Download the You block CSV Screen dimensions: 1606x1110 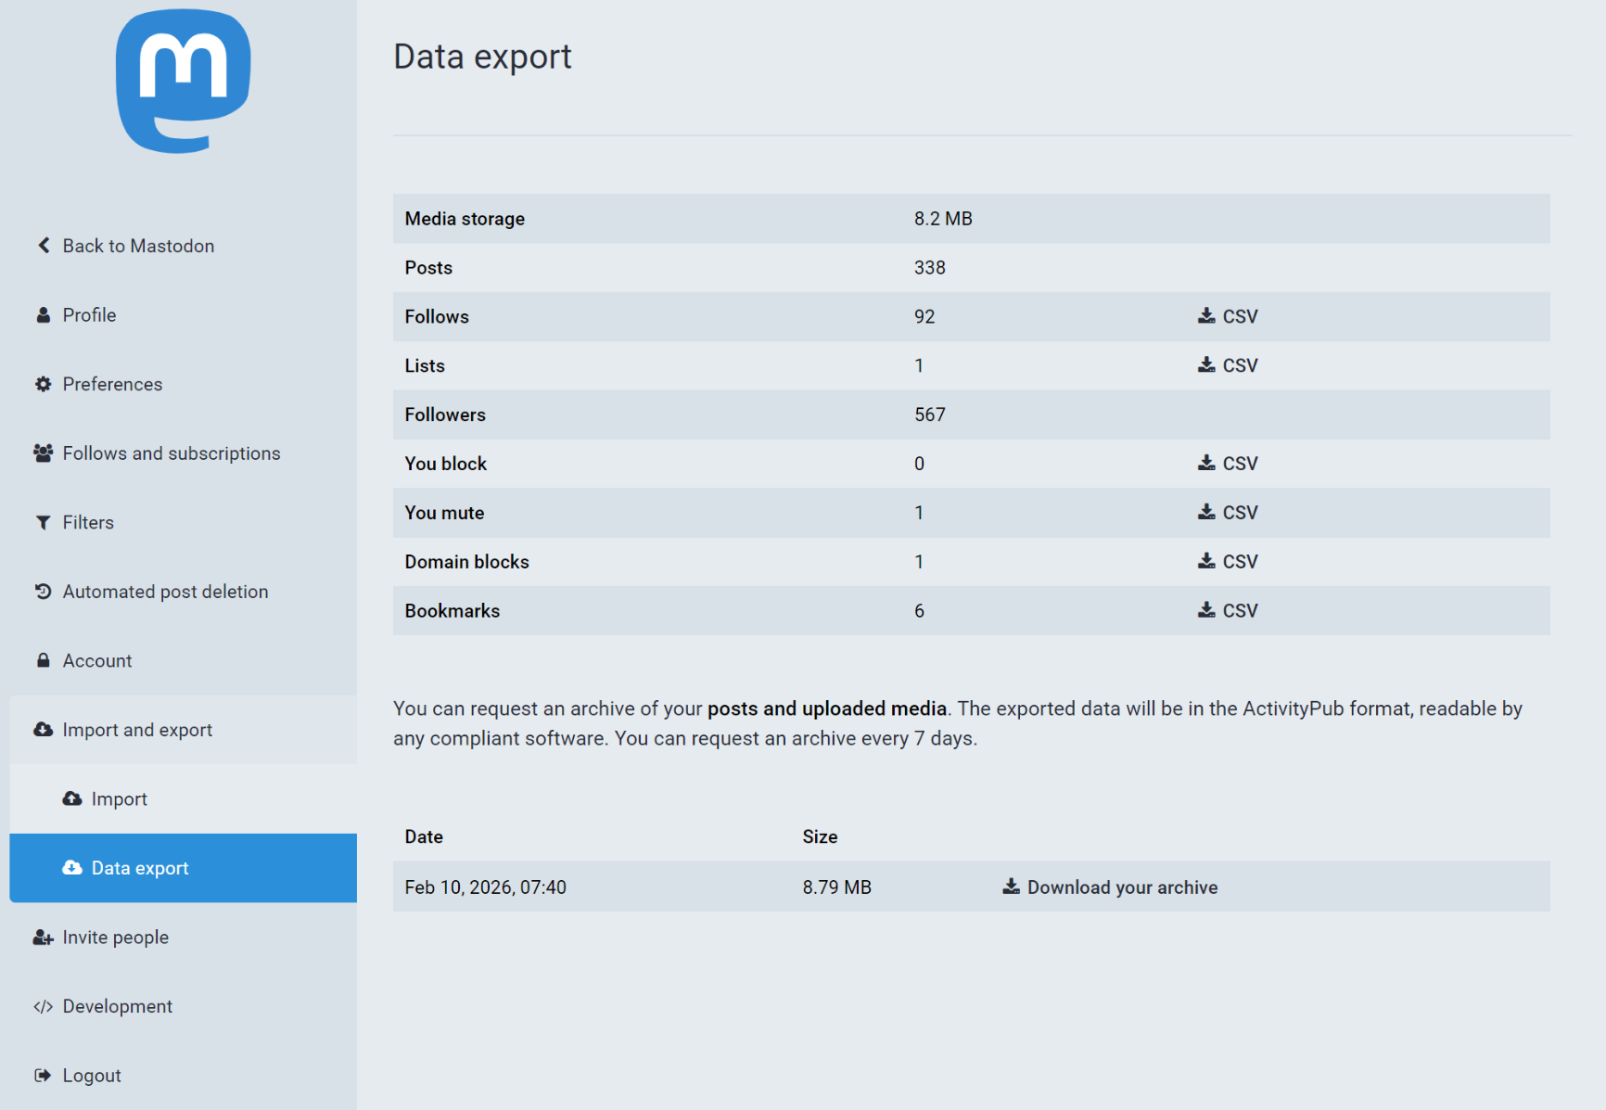pyautogui.click(x=1227, y=464)
